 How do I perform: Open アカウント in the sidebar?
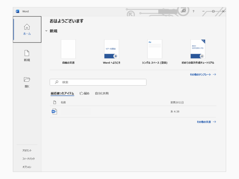pyautogui.click(x=27, y=150)
